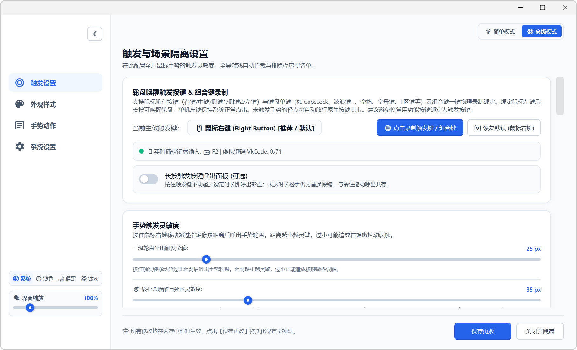Image resolution: width=577 pixels, height=350 pixels.
Task: Click the 触发与场景隔离设置 heading
Action: pos(165,54)
